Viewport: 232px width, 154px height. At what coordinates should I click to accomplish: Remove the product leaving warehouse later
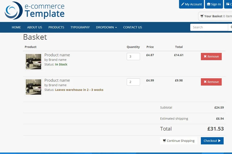(211, 82)
